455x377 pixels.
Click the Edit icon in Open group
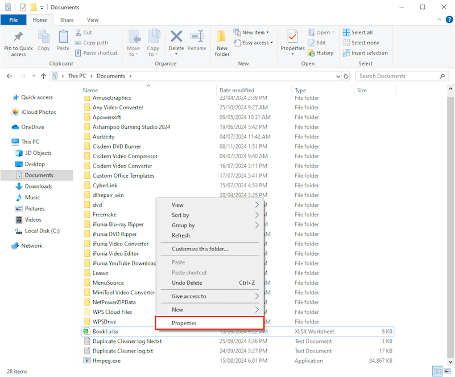(311, 43)
